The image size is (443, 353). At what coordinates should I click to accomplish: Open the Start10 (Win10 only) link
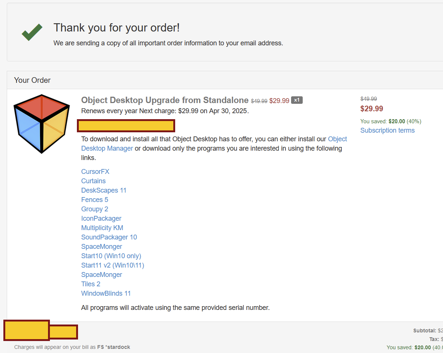pyautogui.click(x=111, y=256)
